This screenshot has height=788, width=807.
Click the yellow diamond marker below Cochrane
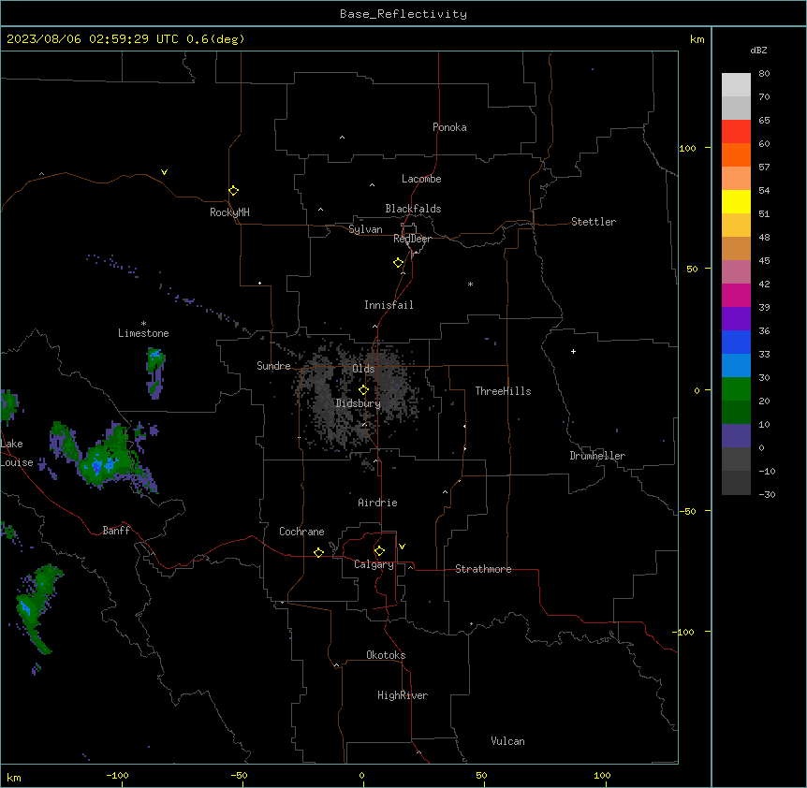pos(318,552)
